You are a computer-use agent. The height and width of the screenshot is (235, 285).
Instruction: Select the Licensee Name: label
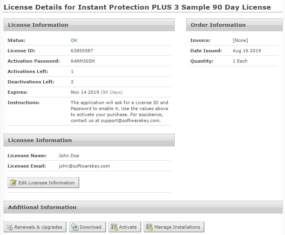27,156
